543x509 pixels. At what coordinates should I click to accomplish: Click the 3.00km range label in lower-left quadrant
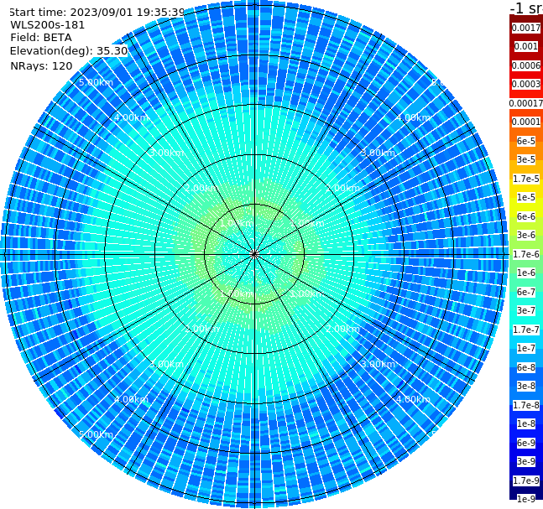[x=166, y=364]
